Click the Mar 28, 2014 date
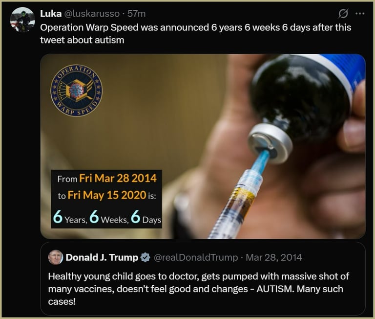Image resolution: width=375 pixels, height=319 pixels. 274,257
